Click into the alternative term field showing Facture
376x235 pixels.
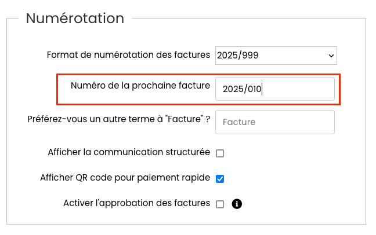tap(275, 122)
